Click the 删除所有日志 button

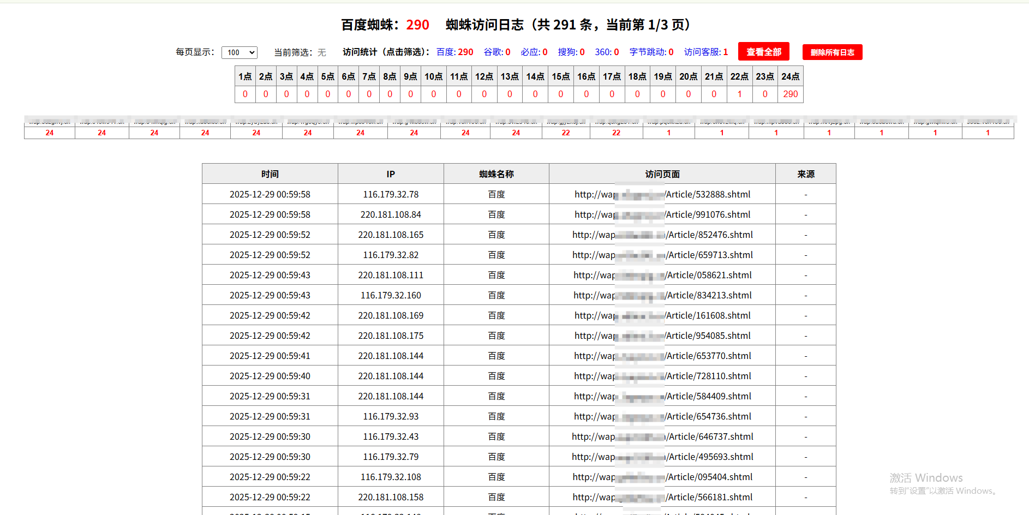[832, 52]
